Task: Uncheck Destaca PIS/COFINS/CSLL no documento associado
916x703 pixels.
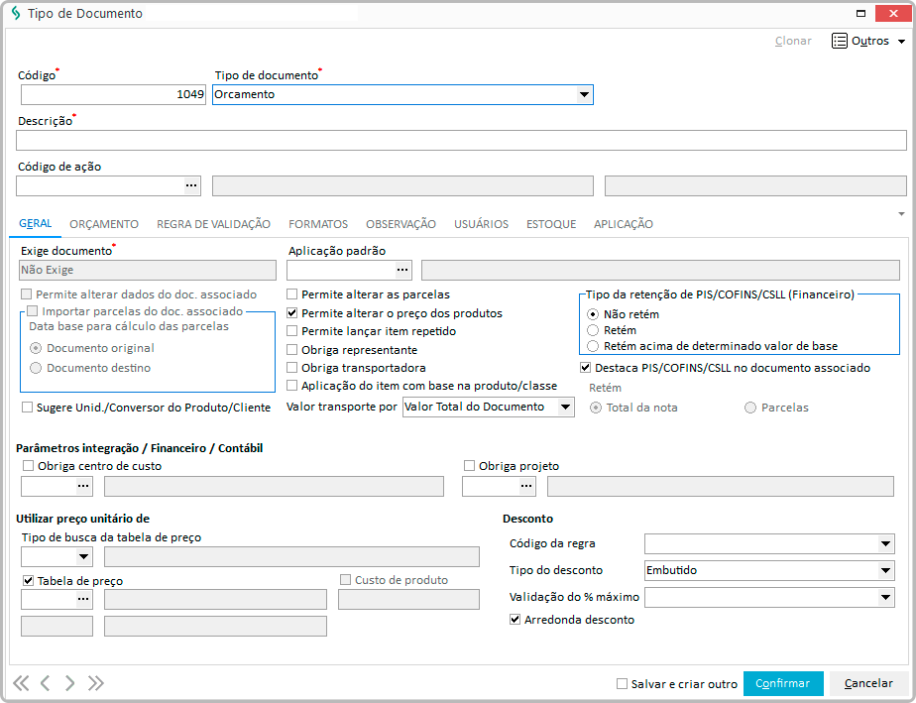Action: tap(585, 368)
